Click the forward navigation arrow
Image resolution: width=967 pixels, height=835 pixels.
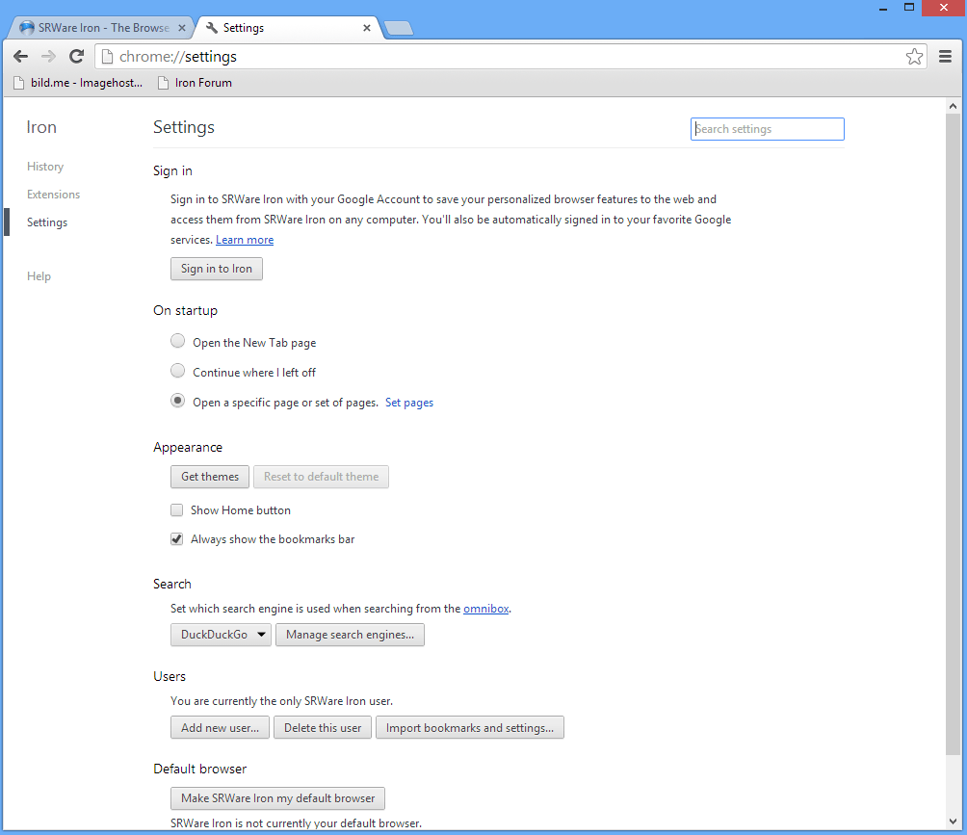click(x=48, y=57)
